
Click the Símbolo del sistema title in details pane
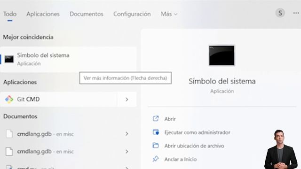pos(222,81)
